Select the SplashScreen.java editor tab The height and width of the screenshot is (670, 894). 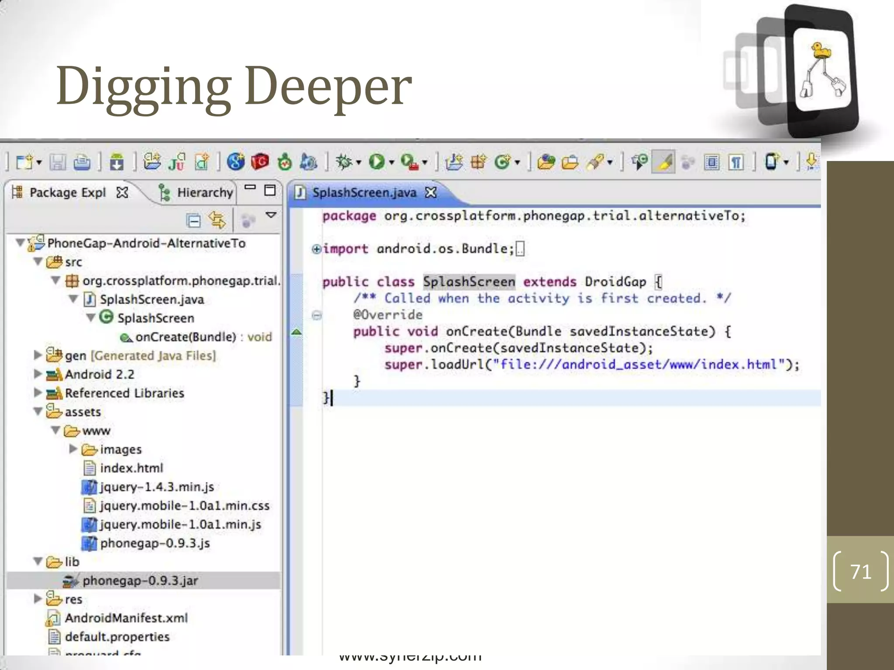pos(364,192)
